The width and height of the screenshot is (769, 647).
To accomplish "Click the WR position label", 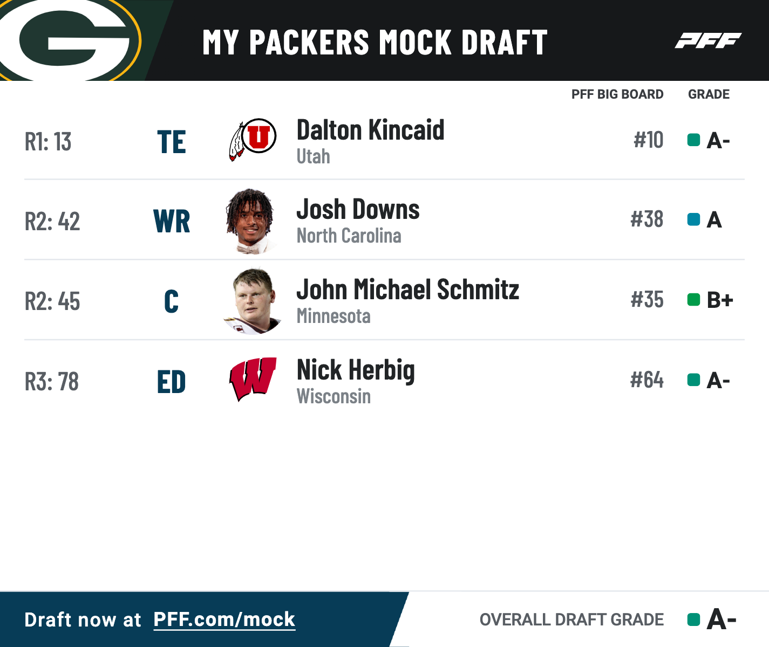I will (172, 222).
